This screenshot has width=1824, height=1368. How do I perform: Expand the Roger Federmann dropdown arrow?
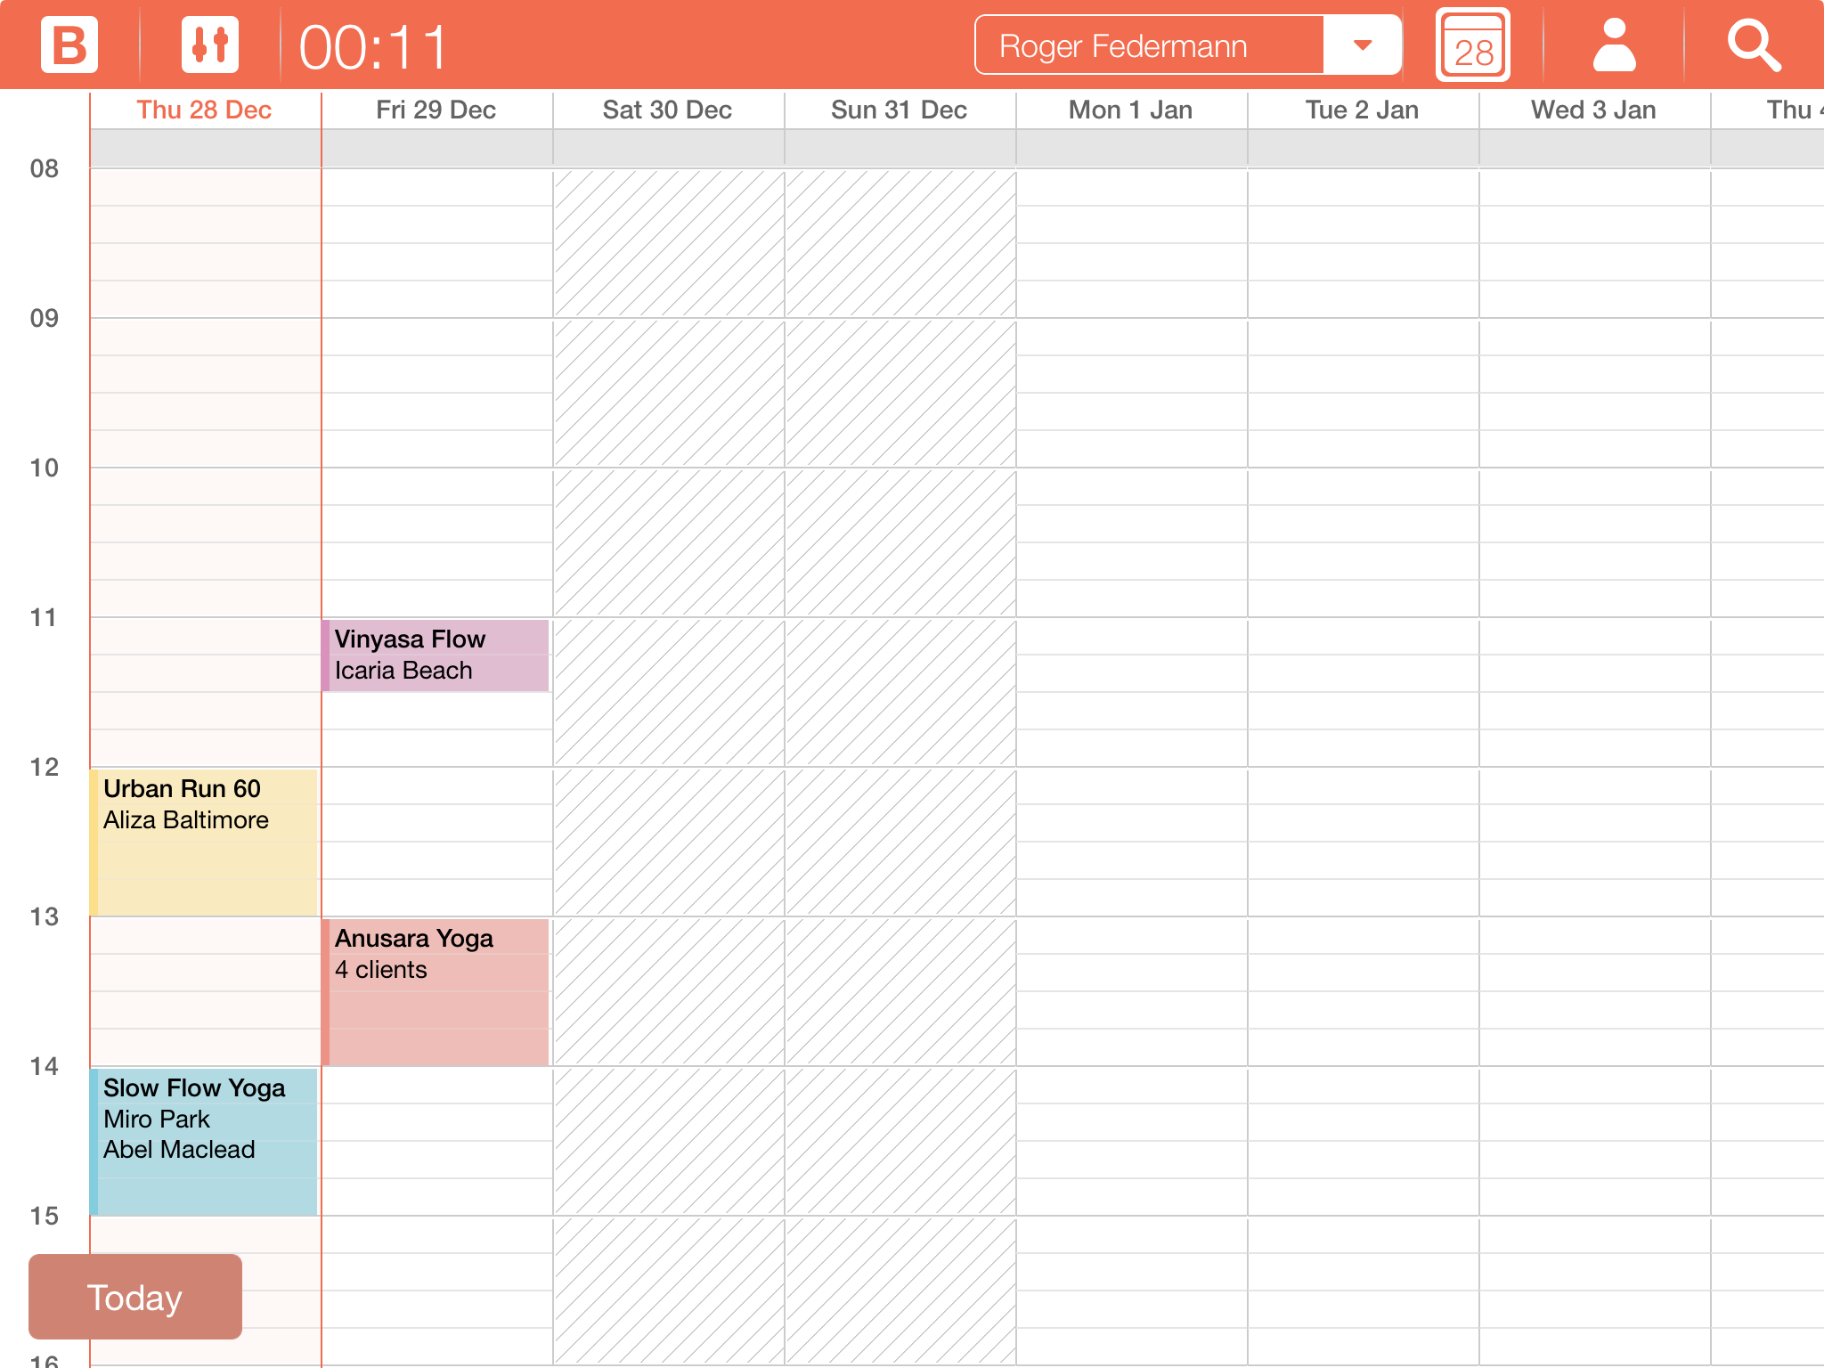tap(1362, 45)
